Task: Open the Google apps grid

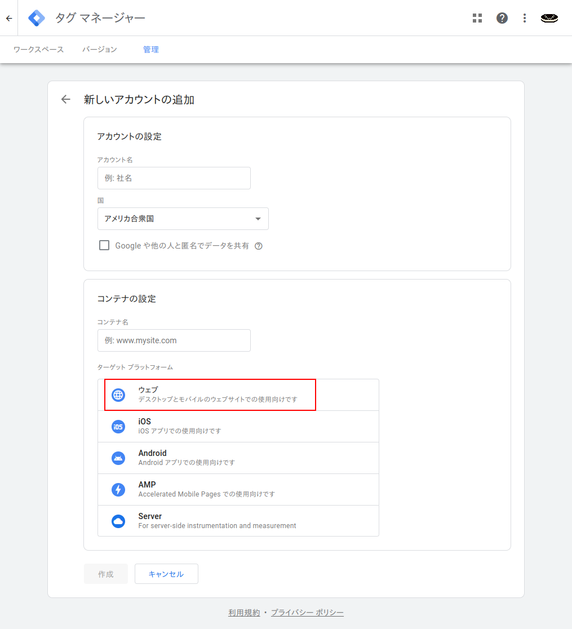Action: [477, 18]
